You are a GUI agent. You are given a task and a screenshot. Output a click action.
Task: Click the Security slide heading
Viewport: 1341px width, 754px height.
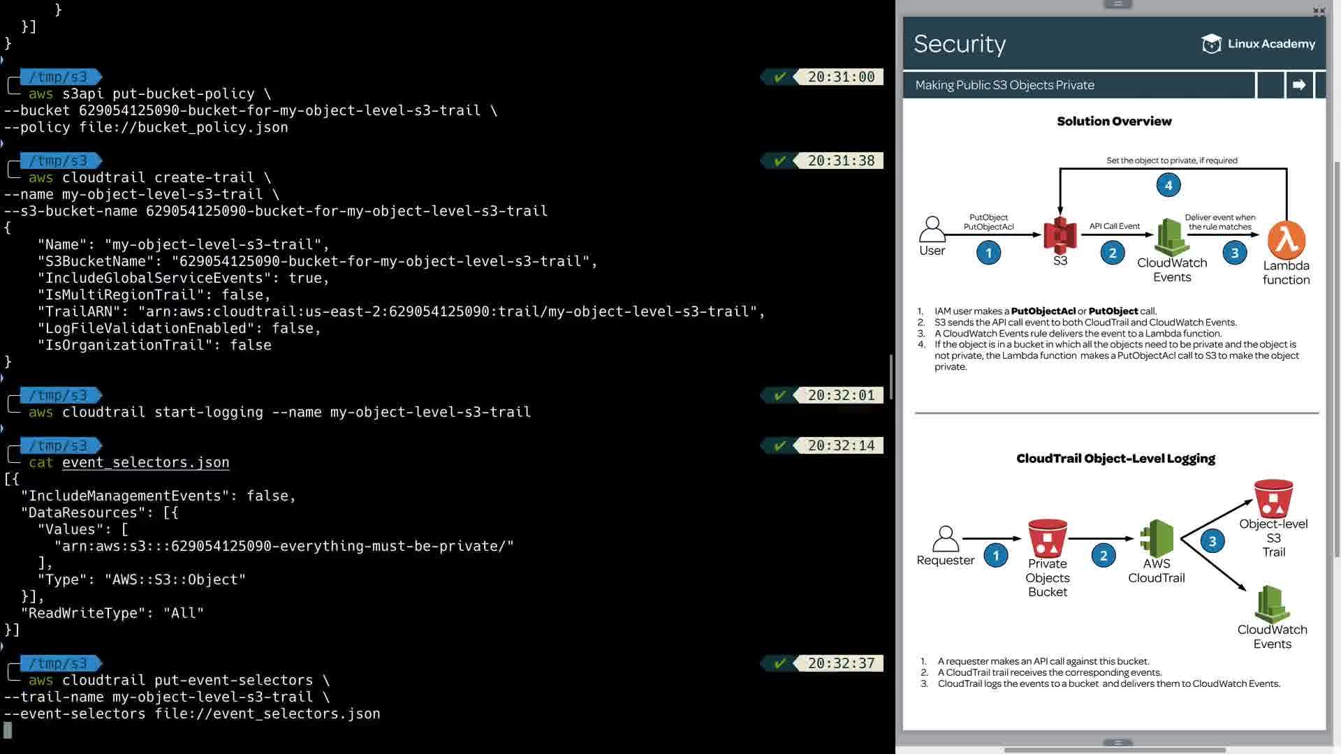(960, 44)
